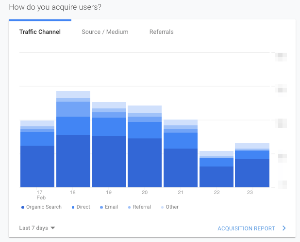Open the Source / Medium tab
This screenshot has width=300, height=242.
[x=105, y=32]
